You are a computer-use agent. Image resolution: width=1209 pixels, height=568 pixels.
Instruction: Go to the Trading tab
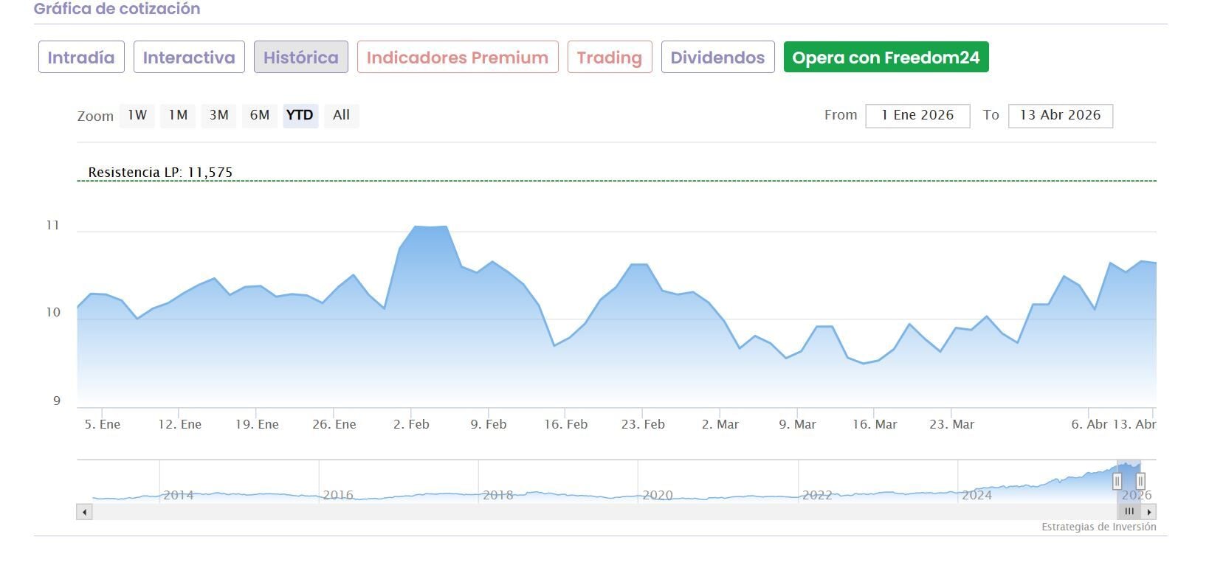609,58
